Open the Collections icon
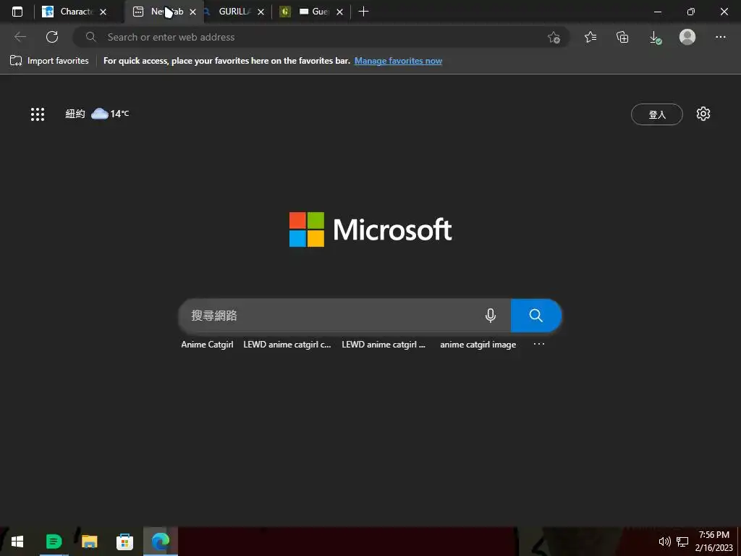The height and width of the screenshot is (556, 741). pyautogui.click(x=623, y=37)
